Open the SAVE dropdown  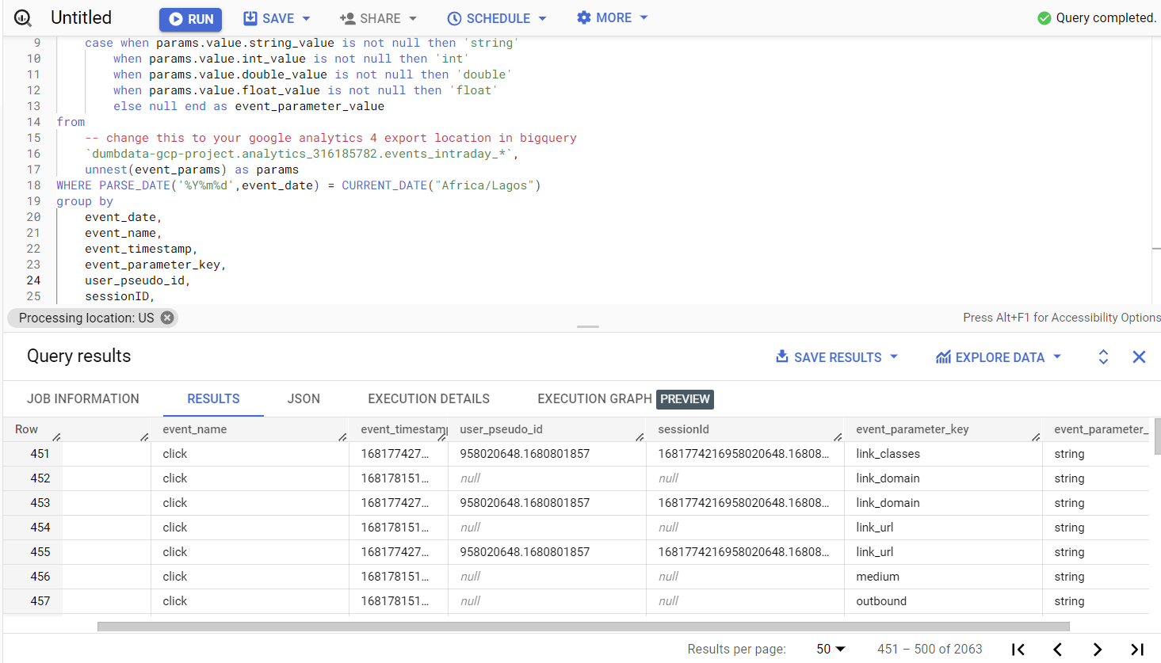point(276,17)
